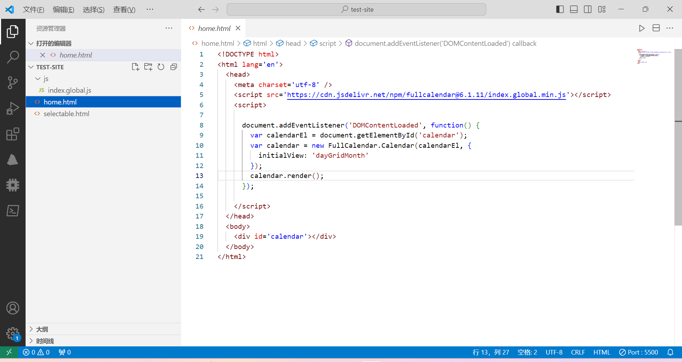Viewport: 682px width, 362px height.
Task: Open the 文件(F) menu
Action: [x=34, y=10]
